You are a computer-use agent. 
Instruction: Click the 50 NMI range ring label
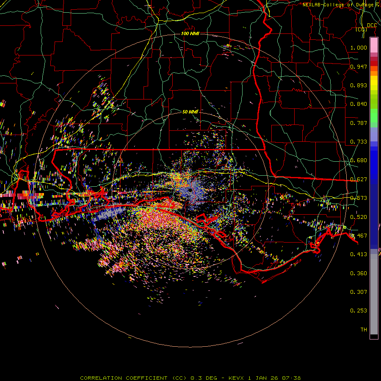point(190,112)
